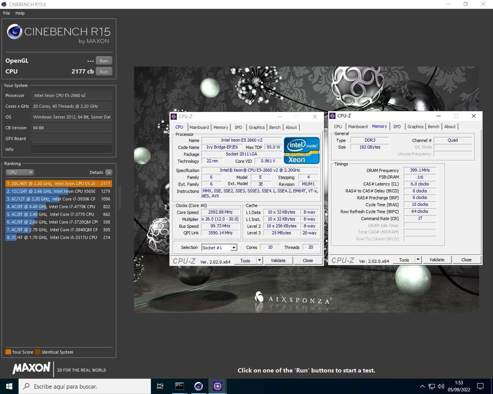Expand Tools dropdown arrow in right CPU-Z window
Image resolution: width=493 pixels, height=394 pixels.
418,260
